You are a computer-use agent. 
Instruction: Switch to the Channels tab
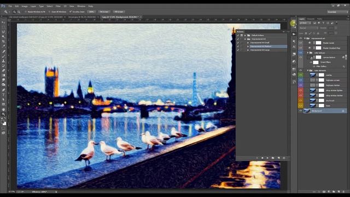tap(311, 19)
